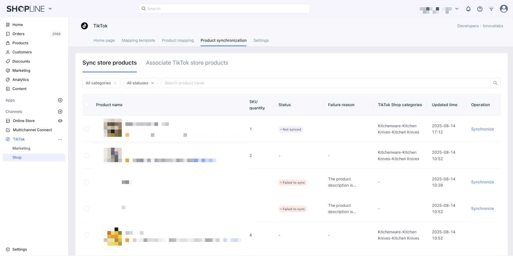Click the notification bell icon
513x256 pixels.
[x=468, y=9]
